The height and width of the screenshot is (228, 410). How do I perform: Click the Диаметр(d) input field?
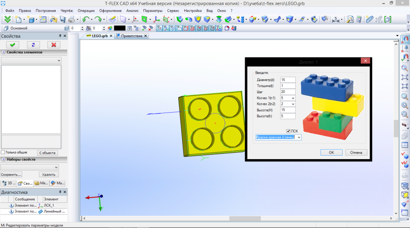[288, 80]
